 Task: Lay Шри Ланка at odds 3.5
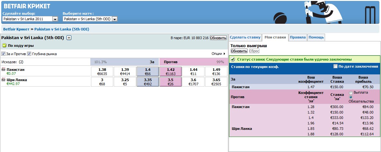tap(171, 82)
